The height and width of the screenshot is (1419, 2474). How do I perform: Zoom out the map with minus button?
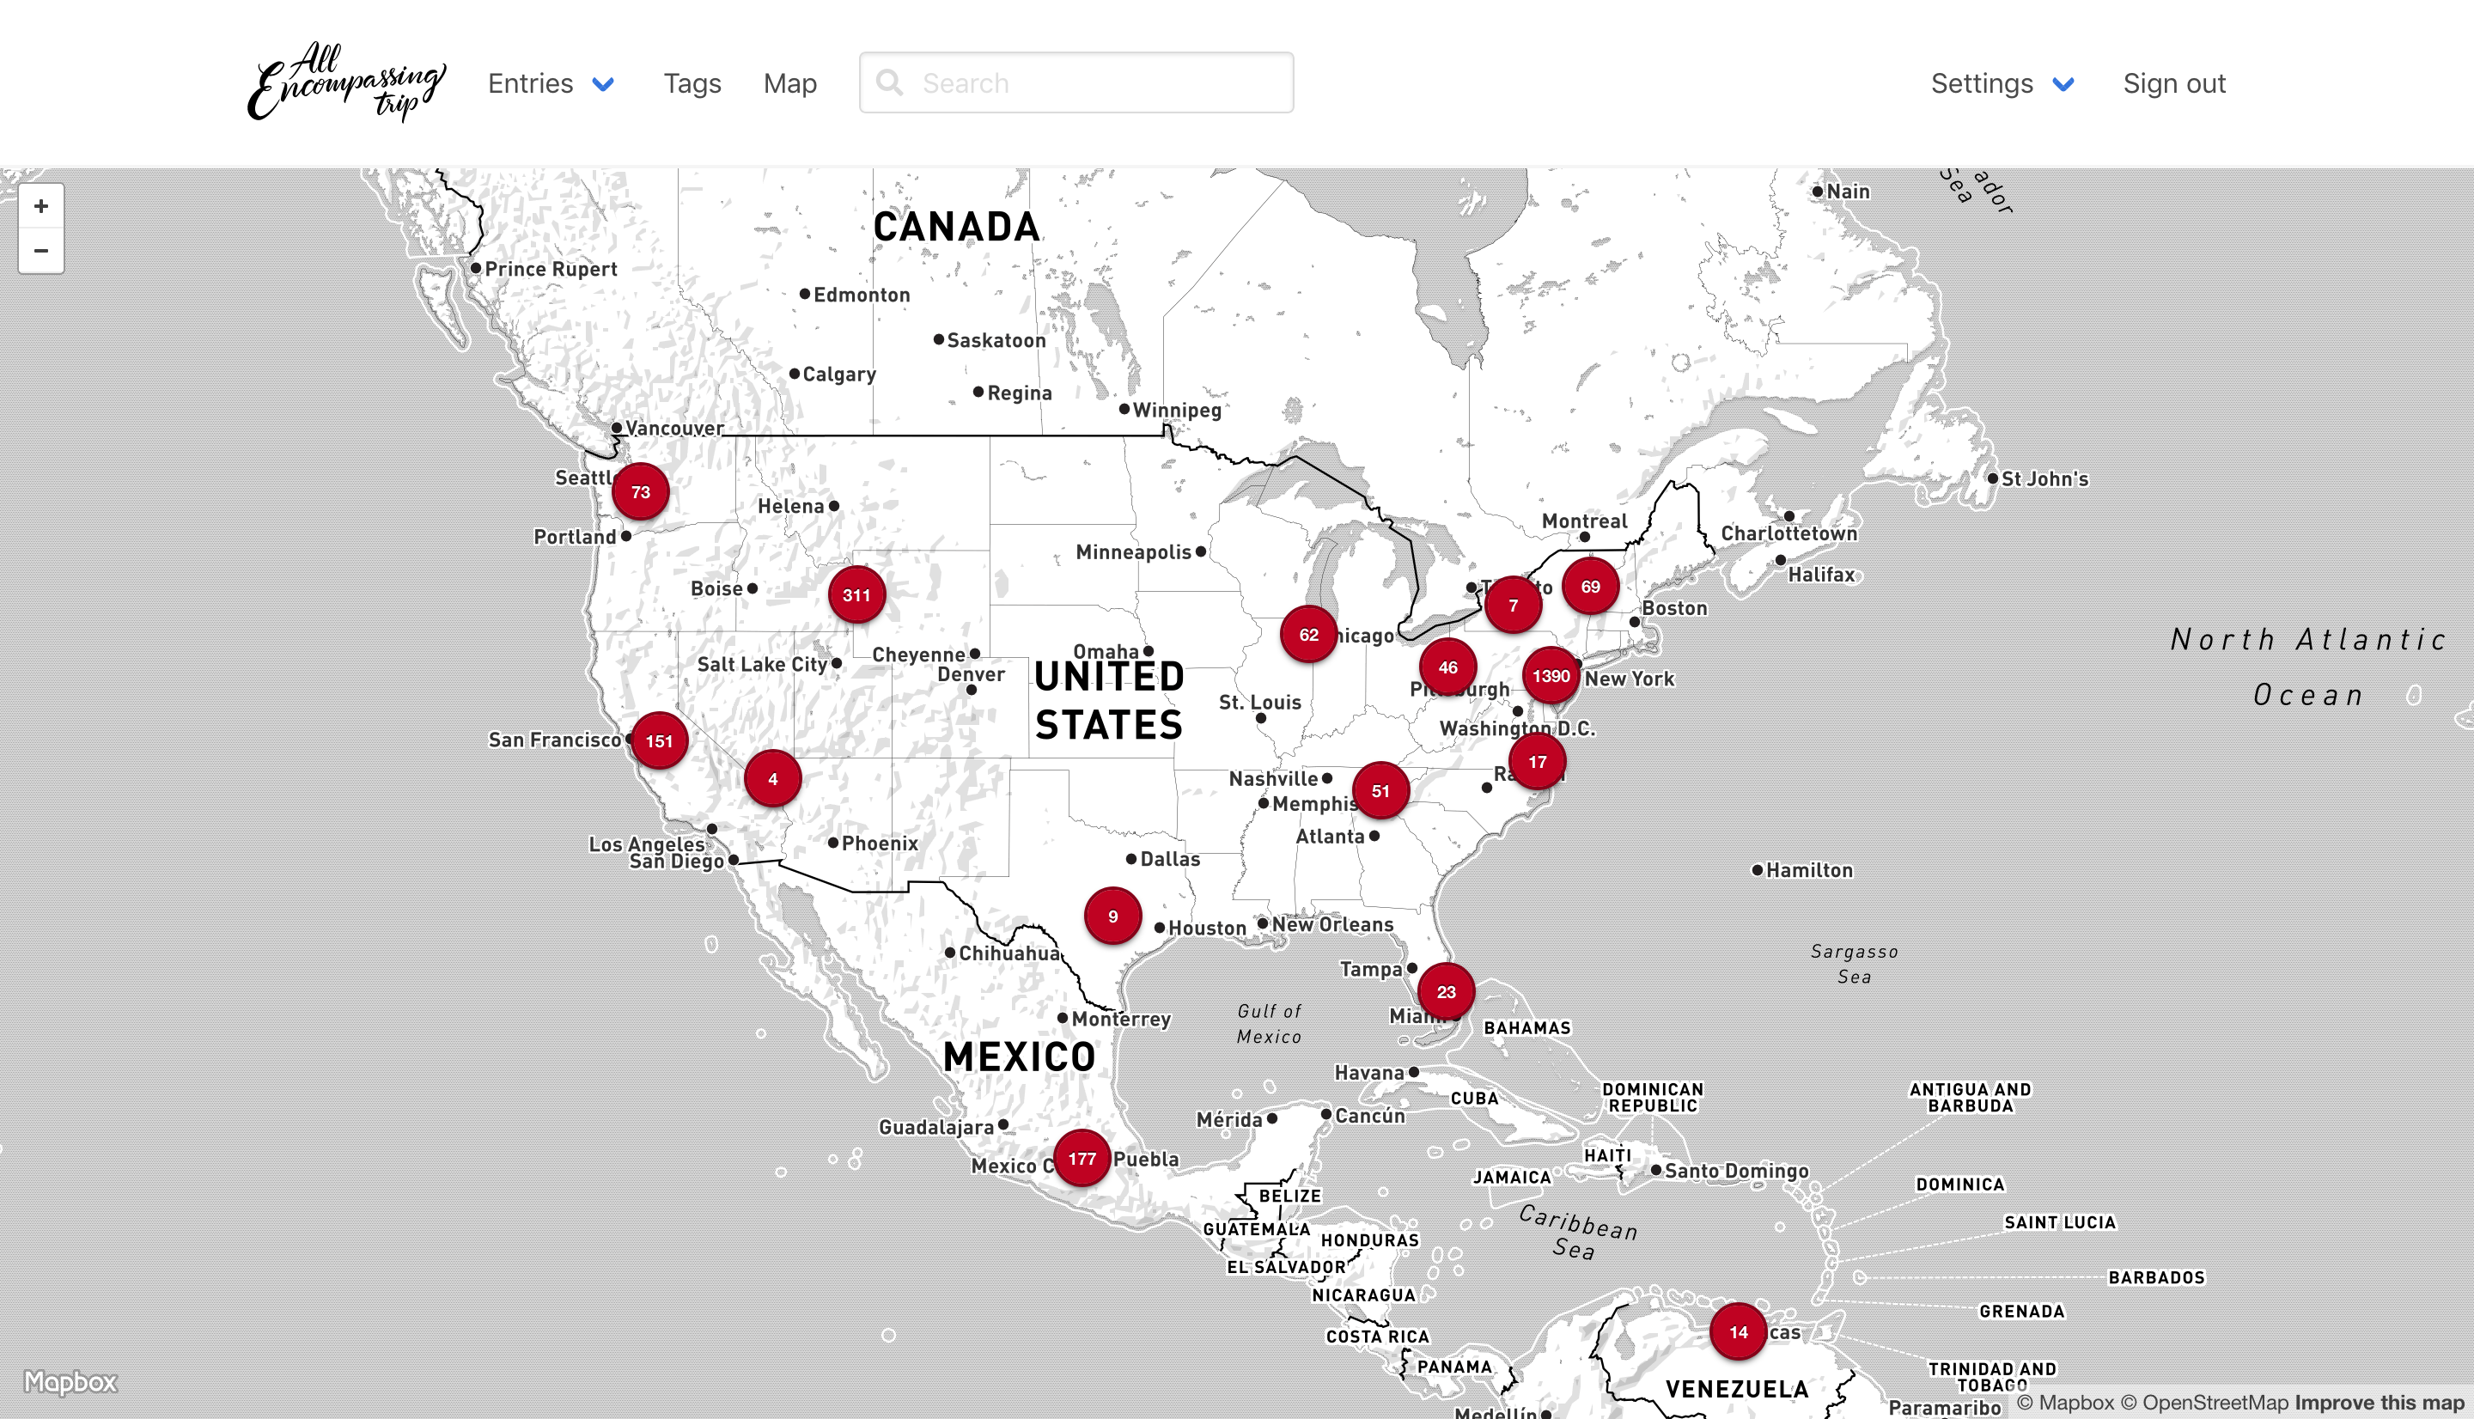(x=41, y=251)
